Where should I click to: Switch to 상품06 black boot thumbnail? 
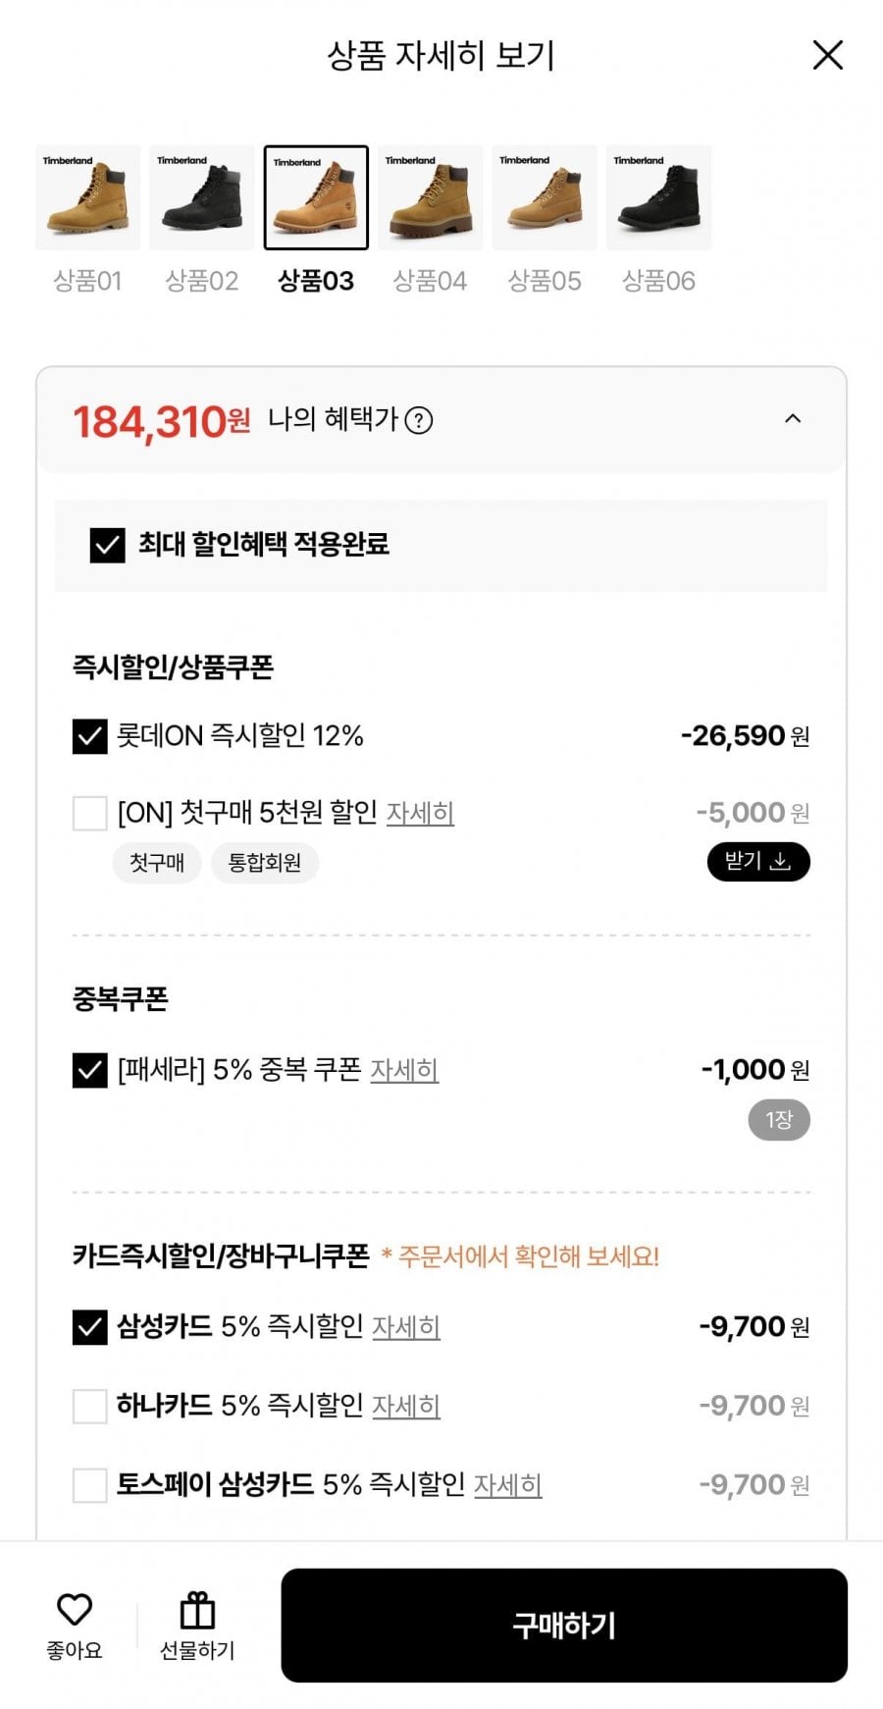[x=658, y=197]
